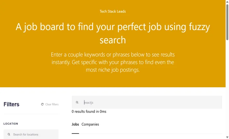Click the empty scrollbar track below the thumb
Viewport: 229px width, 139px height.
pos(227,88)
